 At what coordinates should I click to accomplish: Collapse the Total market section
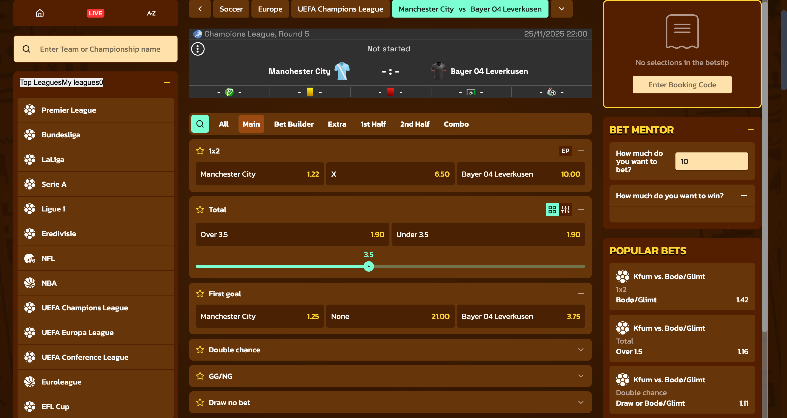pos(581,210)
